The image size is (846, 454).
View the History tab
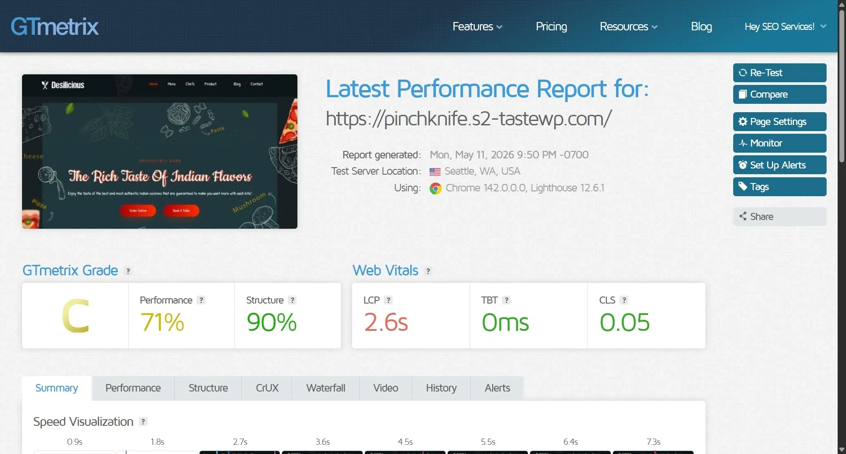tap(441, 388)
